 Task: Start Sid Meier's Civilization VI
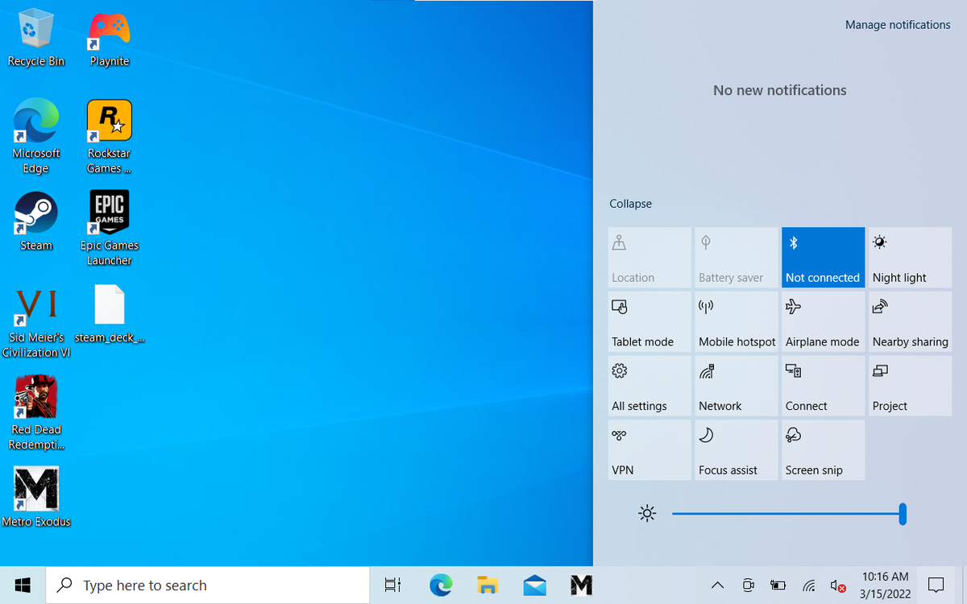[x=35, y=306]
